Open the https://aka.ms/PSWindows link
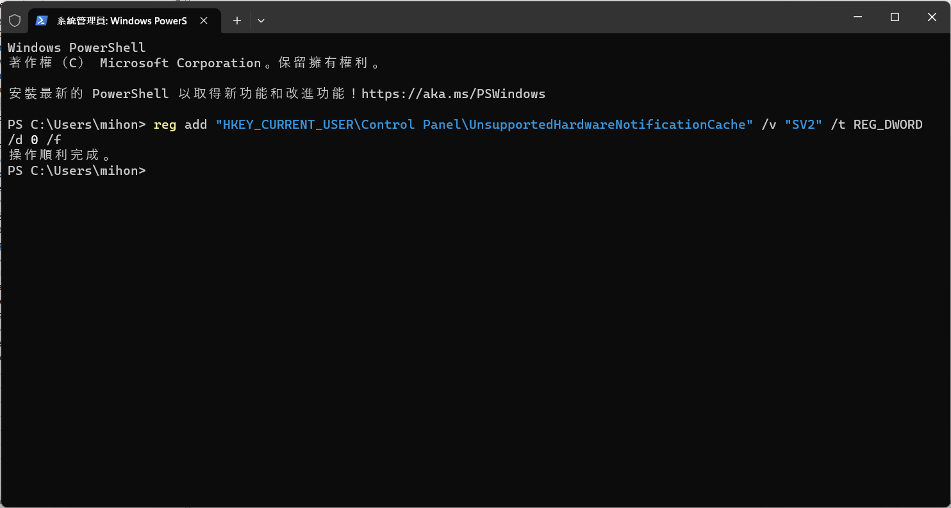Viewport: 951px width, 508px height. [454, 94]
